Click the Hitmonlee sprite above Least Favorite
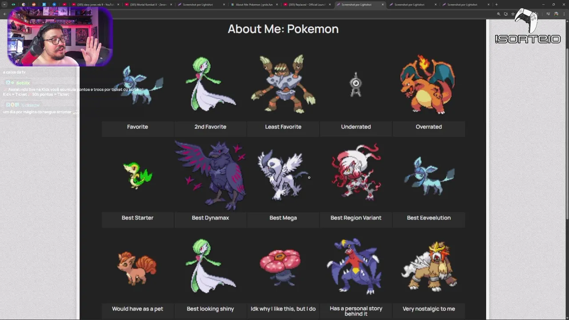 pos(283,84)
